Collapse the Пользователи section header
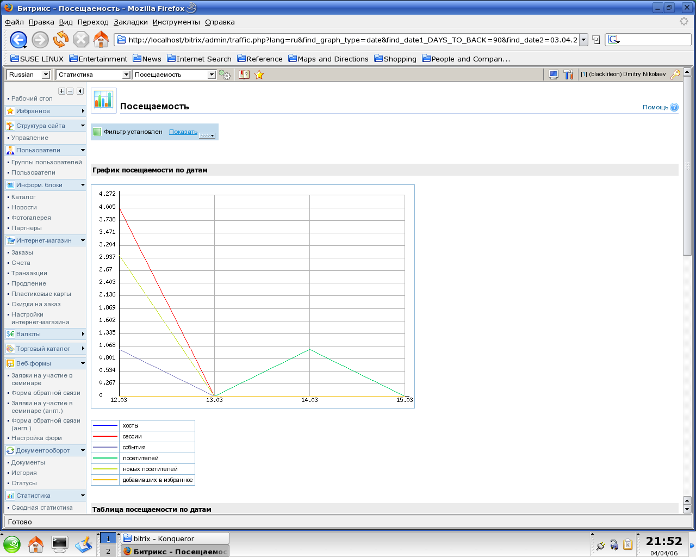The image size is (696, 557). 45,150
